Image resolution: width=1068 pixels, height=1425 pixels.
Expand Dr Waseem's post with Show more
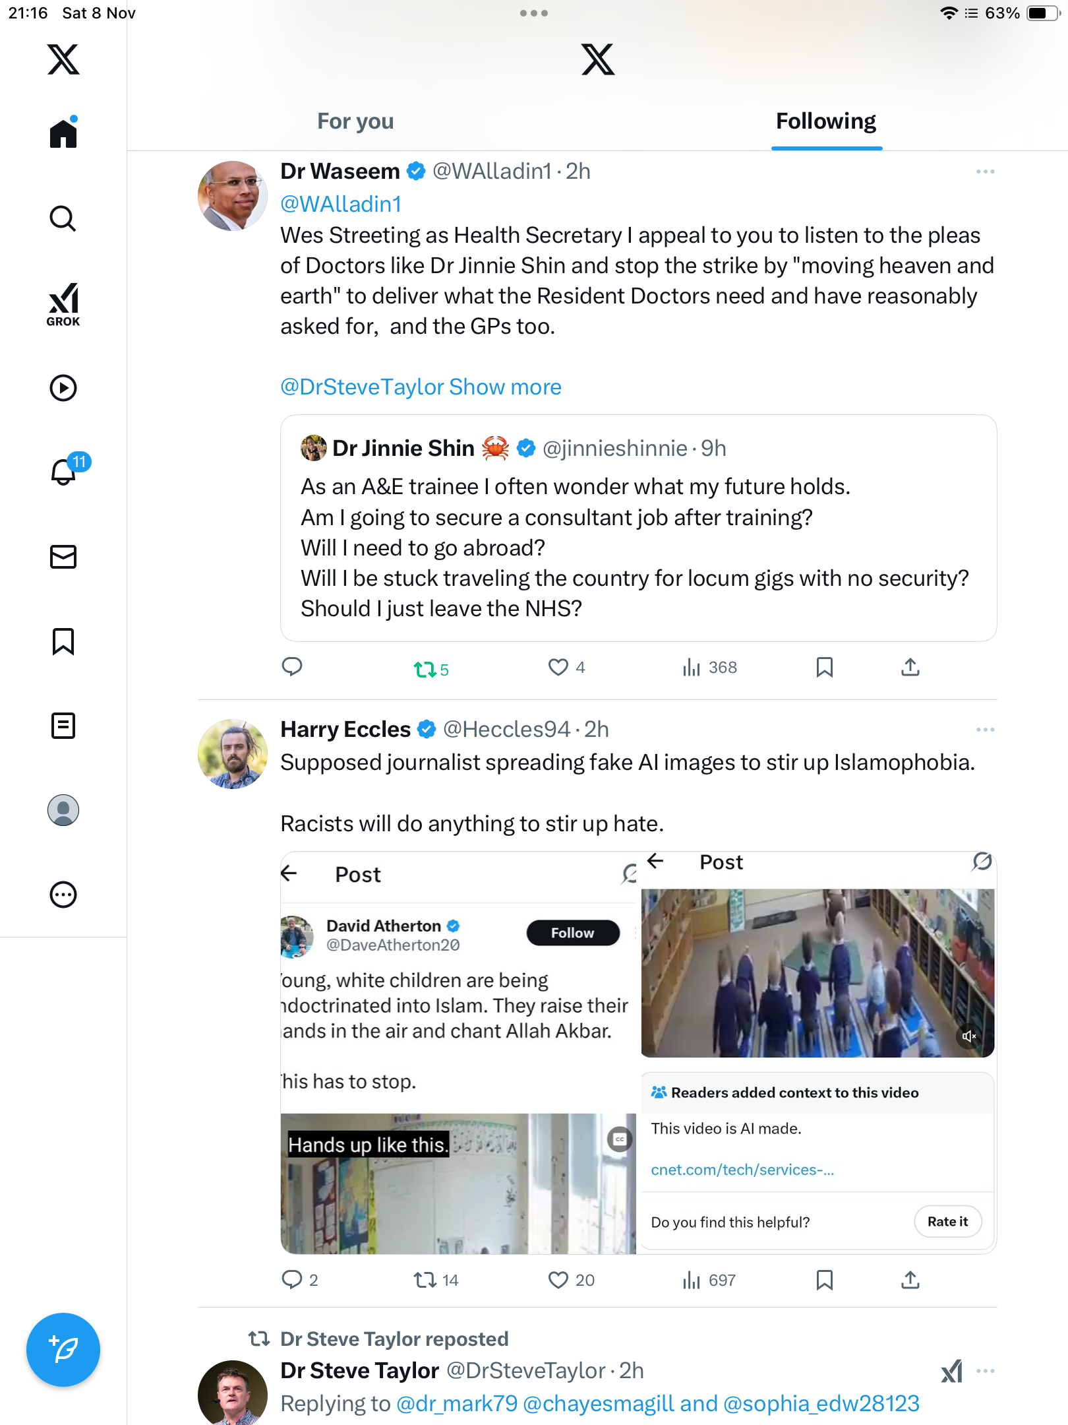pyautogui.click(x=506, y=387)
